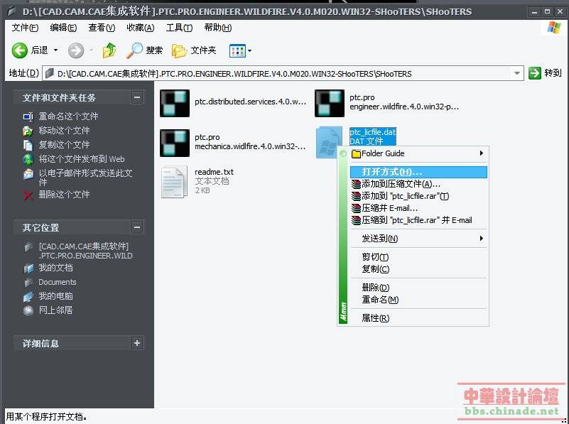Minimize the Explorer window
569x424 pixels.
pos(534,12)
